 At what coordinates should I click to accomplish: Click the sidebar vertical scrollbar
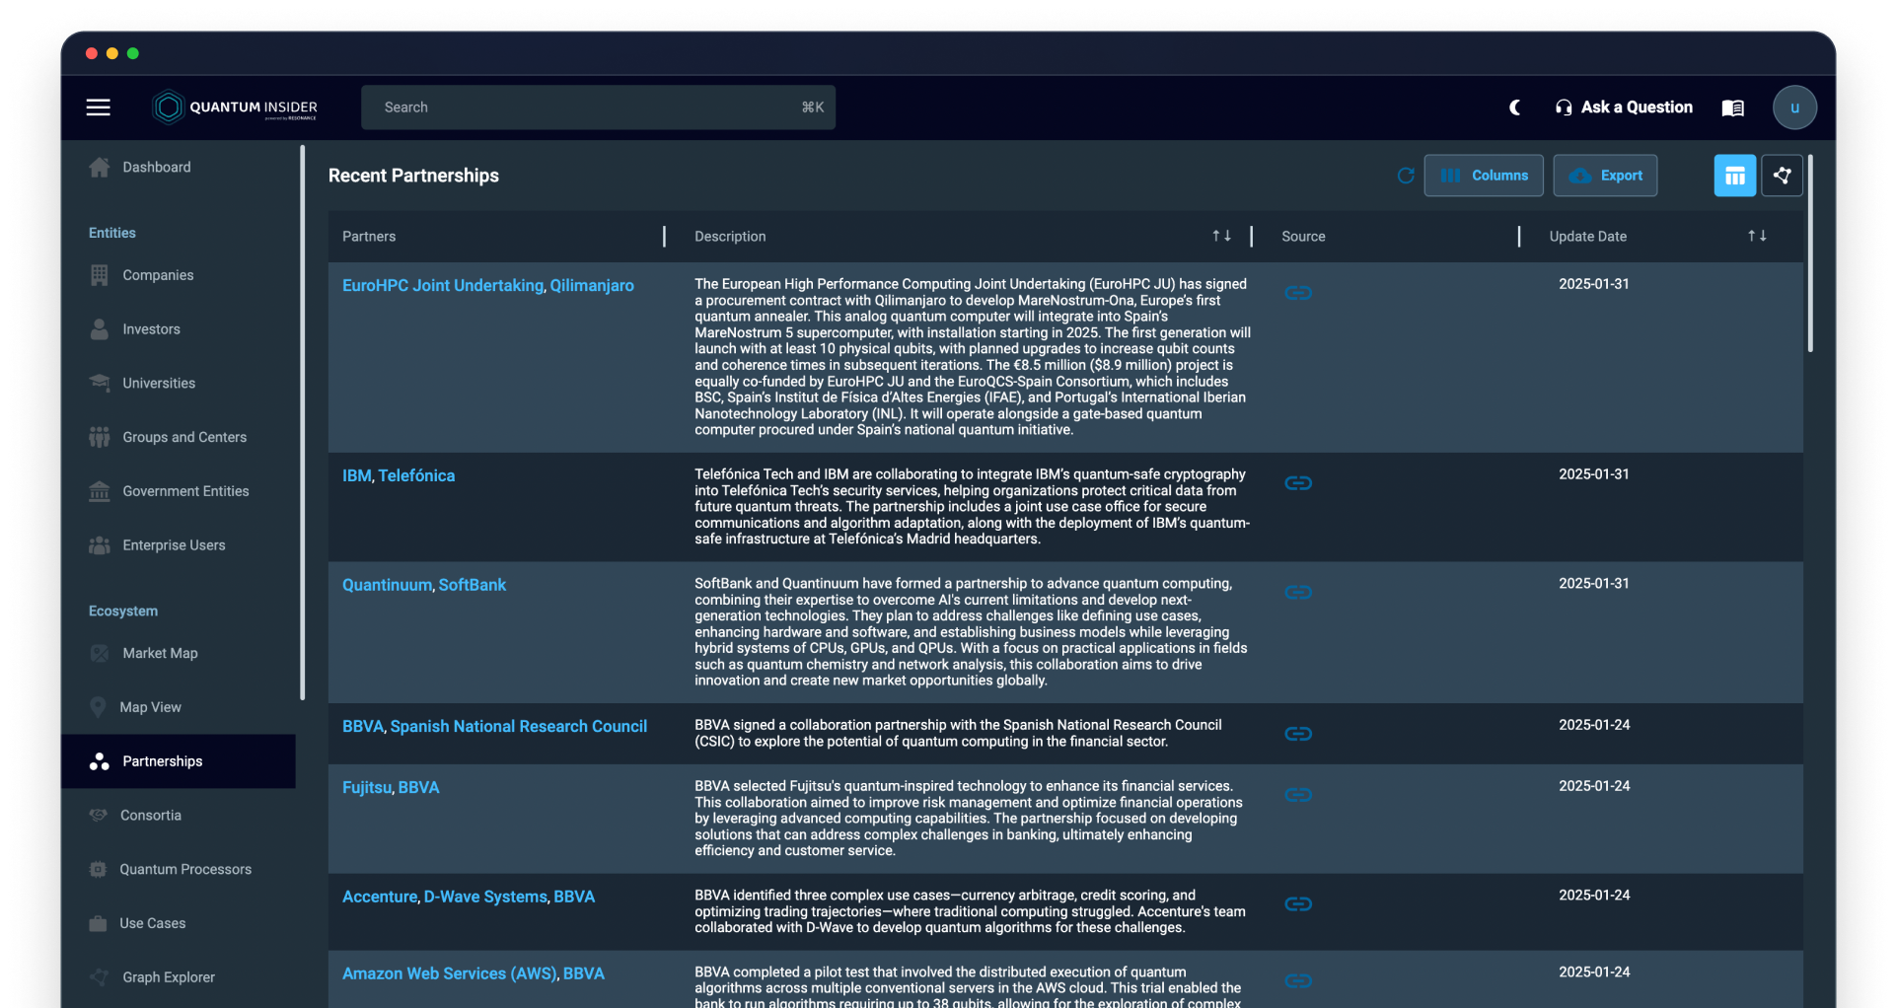pos(302,423)
